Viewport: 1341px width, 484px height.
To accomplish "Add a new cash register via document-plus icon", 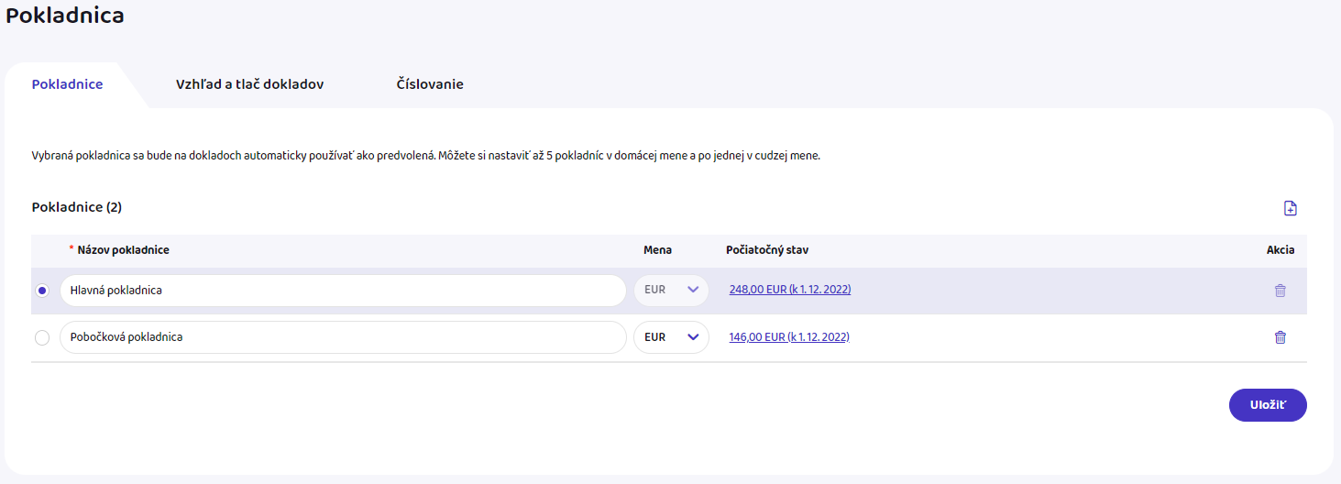I will tap(1290, 208).
